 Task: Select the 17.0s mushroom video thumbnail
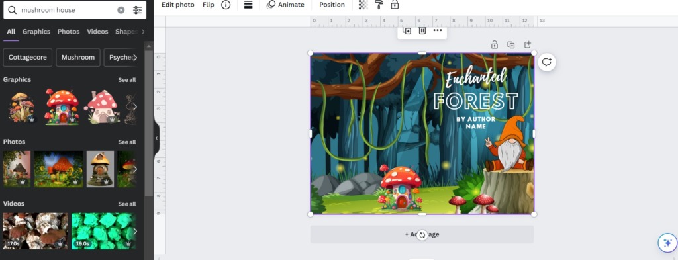click(x=36, y=231)
